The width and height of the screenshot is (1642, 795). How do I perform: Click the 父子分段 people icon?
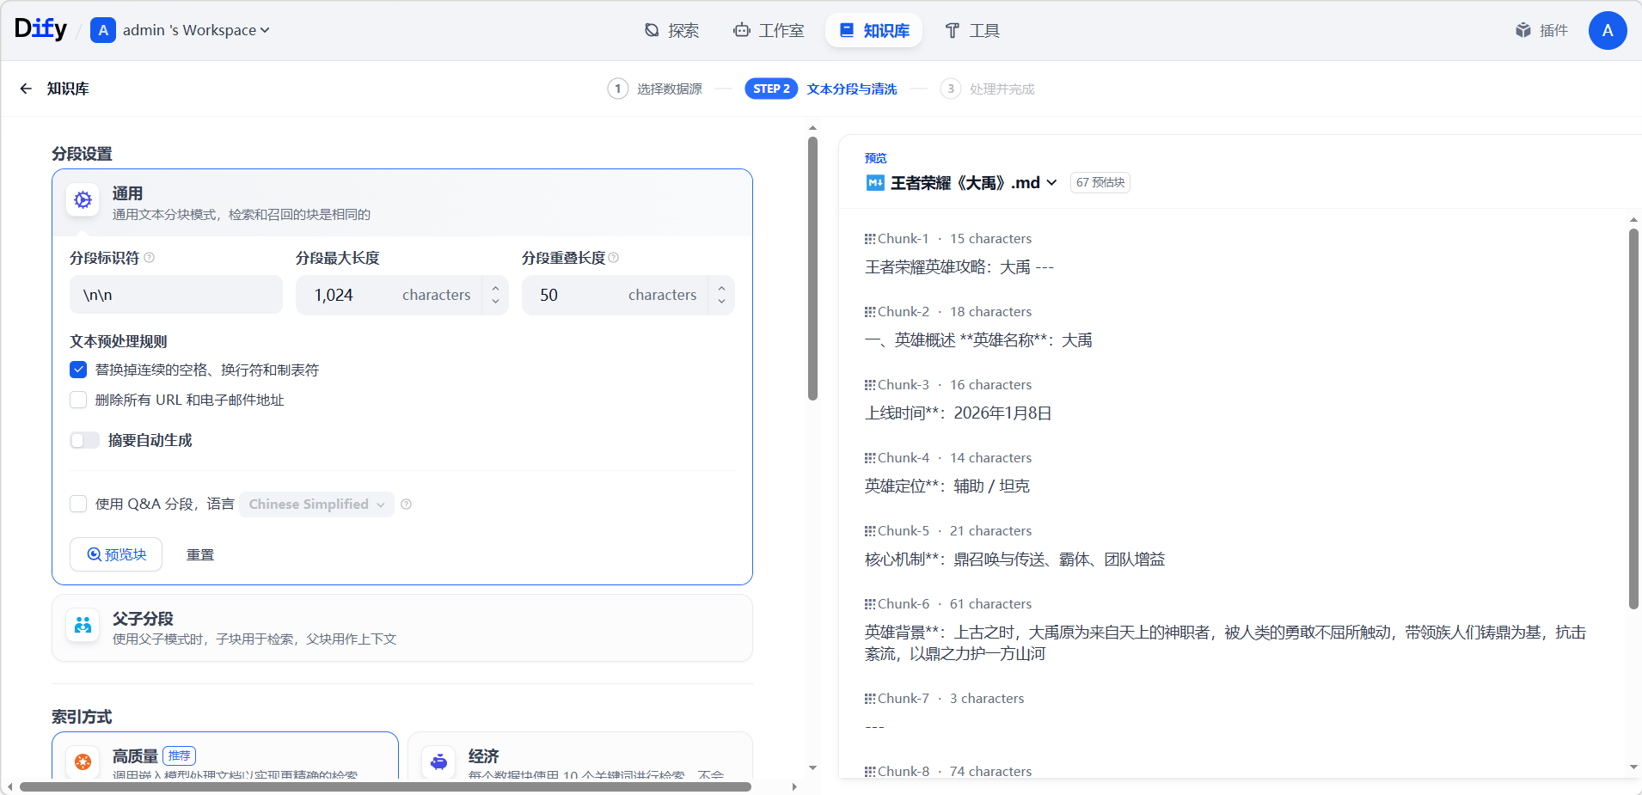[83, 625]
